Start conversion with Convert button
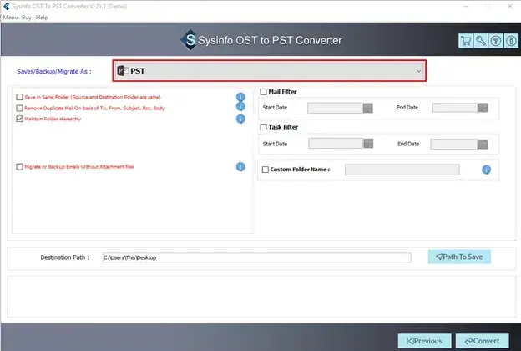521x351 pixels. 482,341
